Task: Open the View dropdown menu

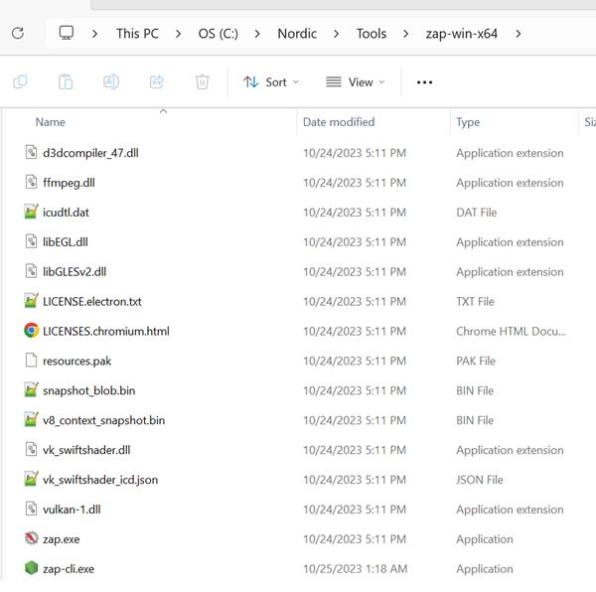Action: click(x=355, y=82)
